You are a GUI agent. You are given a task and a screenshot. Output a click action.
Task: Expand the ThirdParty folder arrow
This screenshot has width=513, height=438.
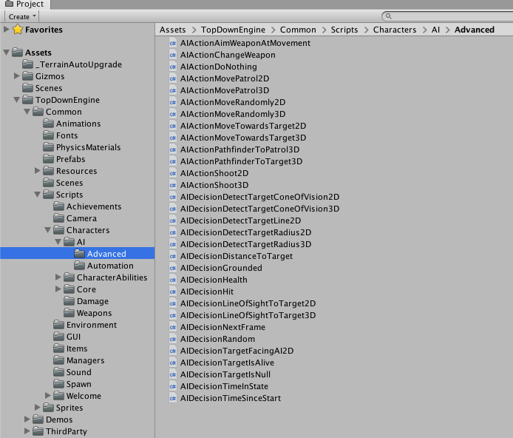[x=27, y=431]
